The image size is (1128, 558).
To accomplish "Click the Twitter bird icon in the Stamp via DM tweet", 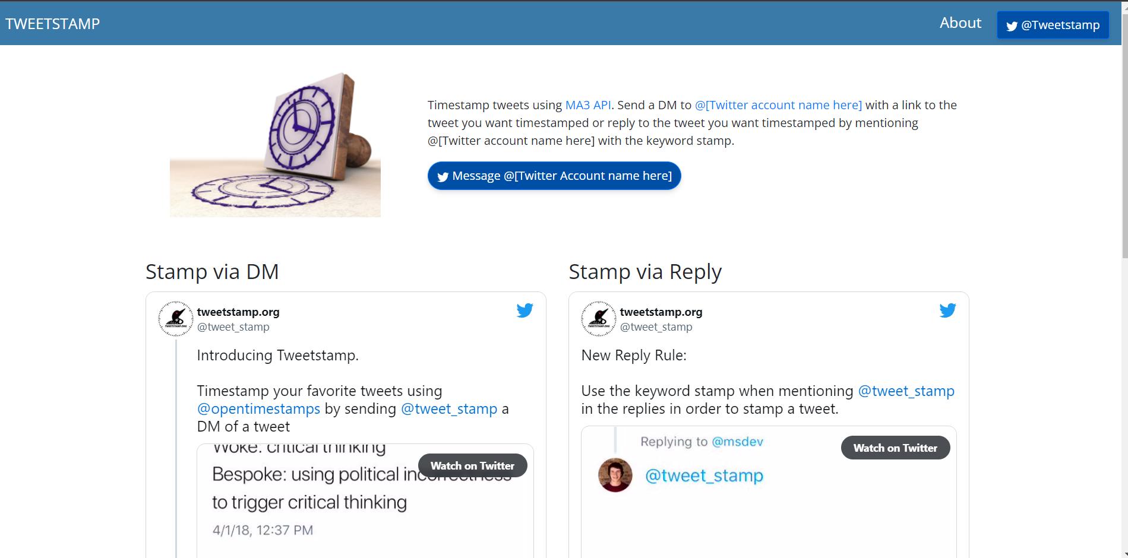I will point(524,310).
